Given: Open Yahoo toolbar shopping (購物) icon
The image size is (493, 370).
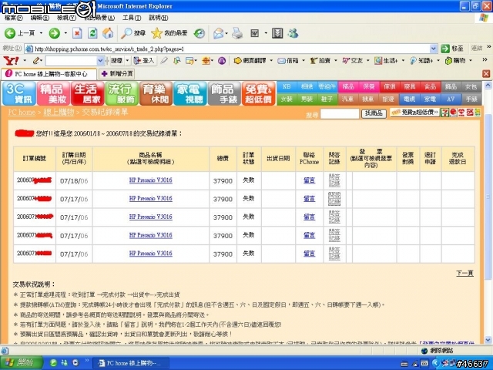Looking at the screenshot, I should [x=455, y=60].
